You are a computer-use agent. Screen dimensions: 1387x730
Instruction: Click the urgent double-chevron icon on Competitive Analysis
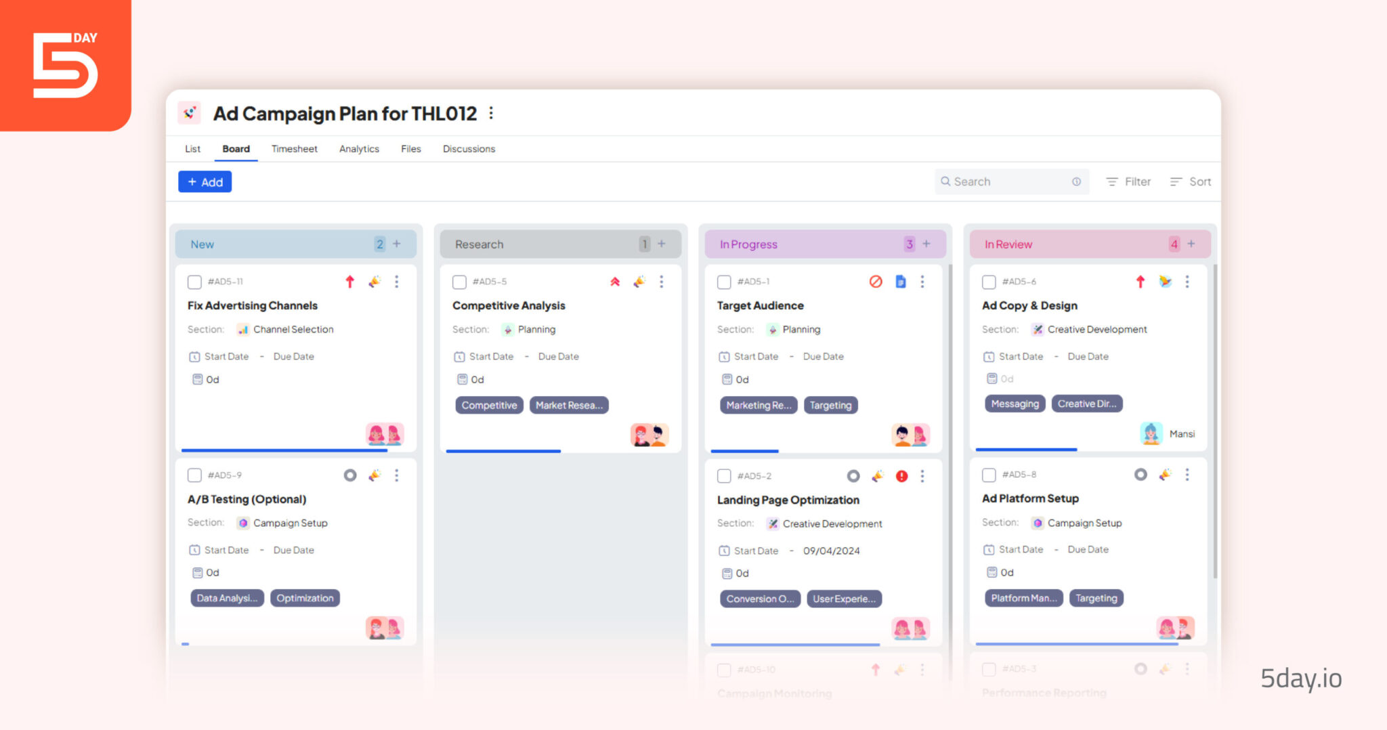[614, 282]
